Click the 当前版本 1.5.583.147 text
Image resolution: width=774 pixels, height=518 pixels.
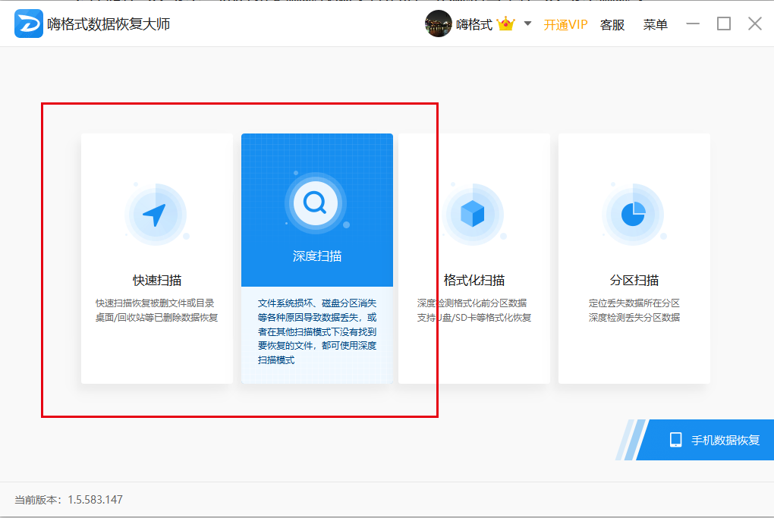click(68, 500)
